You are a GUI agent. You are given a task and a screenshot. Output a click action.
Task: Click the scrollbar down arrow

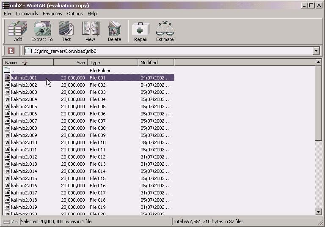[x=319, y=212]
